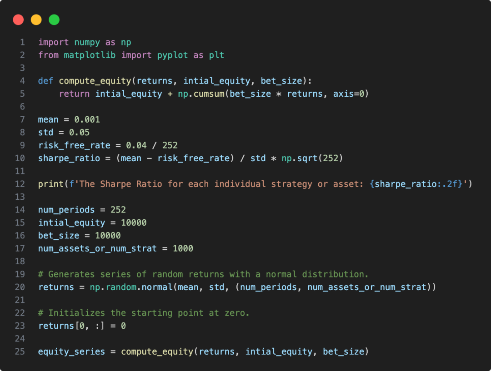Click the yellow minimize window dot
The width and height of the screenshot is (491, 371).
coord(36,20)
